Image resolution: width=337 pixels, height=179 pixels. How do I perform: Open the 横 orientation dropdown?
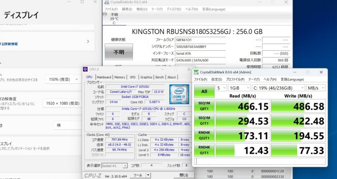pos(68,125)
